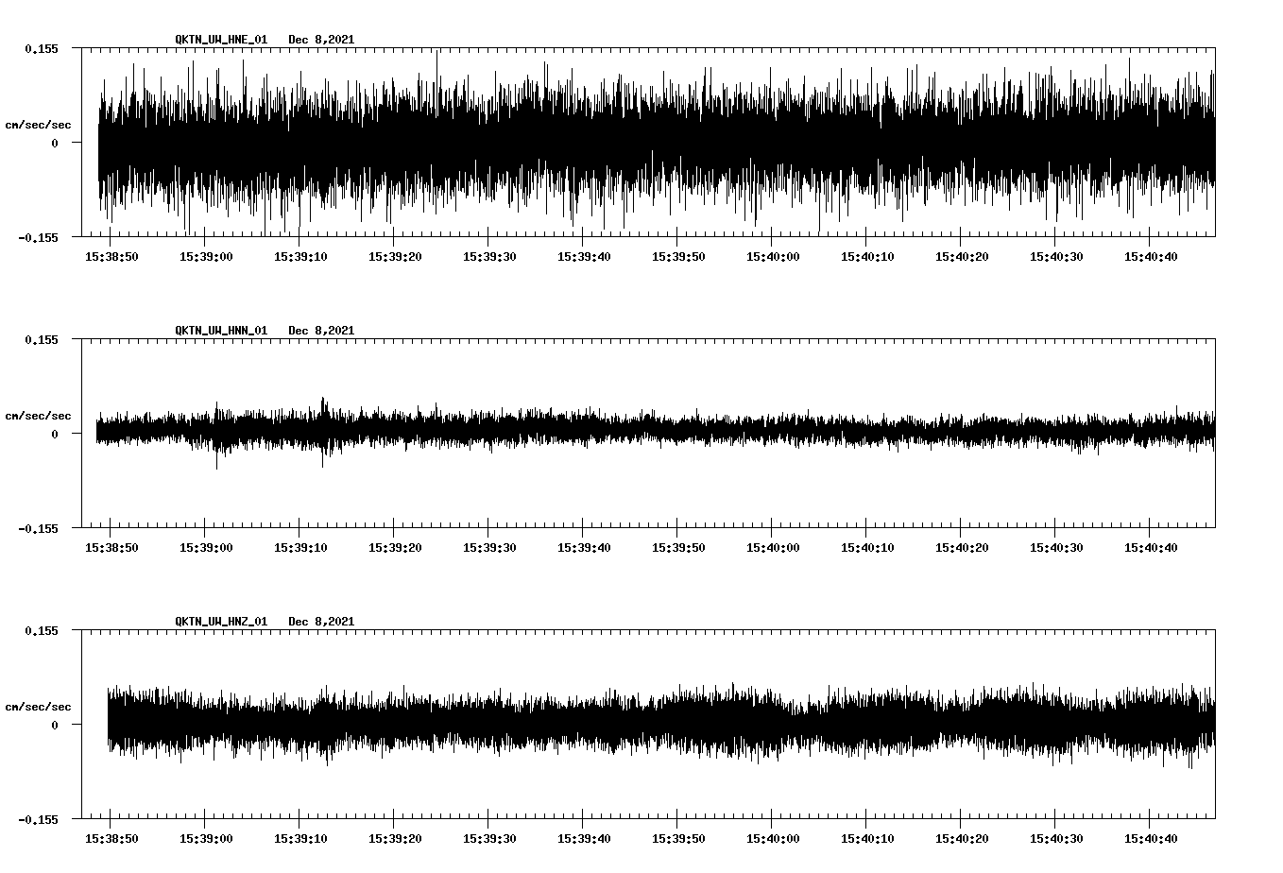The image size is (1283, 873).
Task: Click the -0.155 lower limit on HNE axis
Action: click(x=38, y=238)
